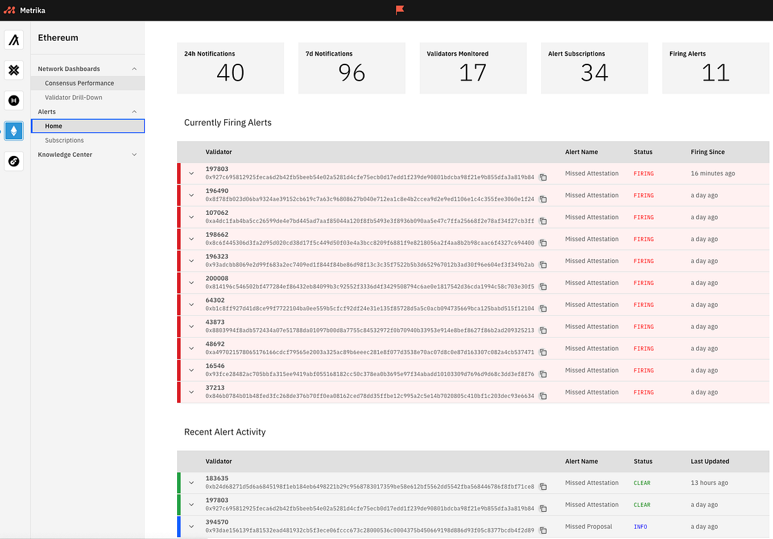Open alert Subscriptions page
This screenshot has height=539, width=773.
coord(88,140)
